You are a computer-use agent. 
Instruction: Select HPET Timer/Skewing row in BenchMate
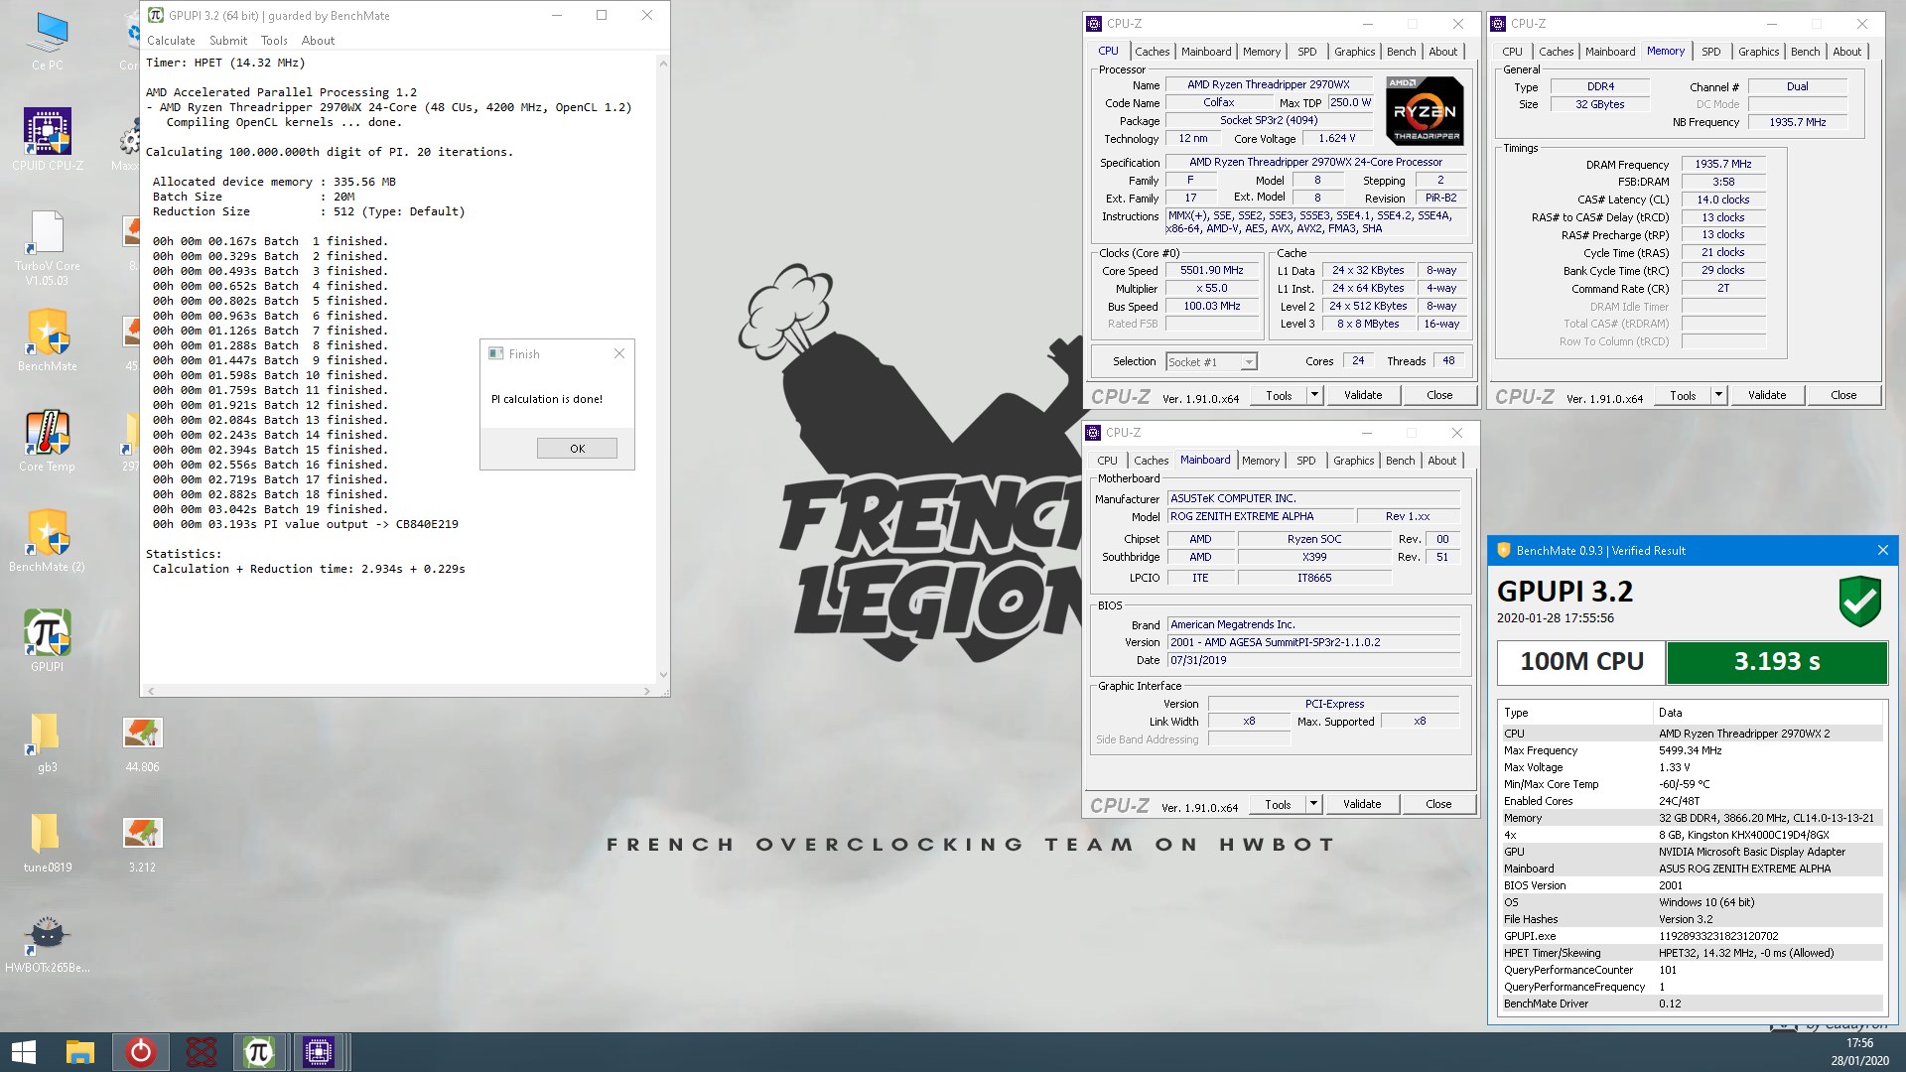click(x=1691, y=953)
